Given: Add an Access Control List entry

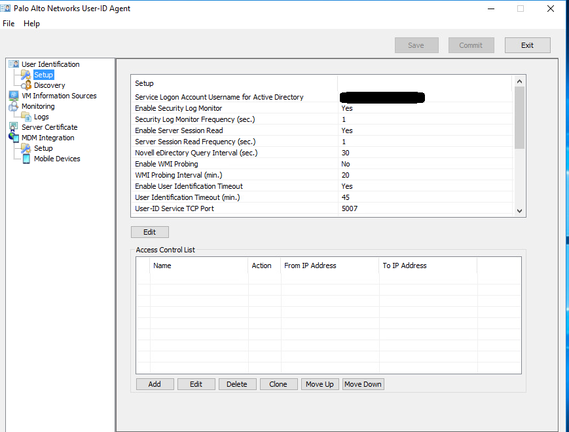Looking at the screenshot, I should coord(155,384).
